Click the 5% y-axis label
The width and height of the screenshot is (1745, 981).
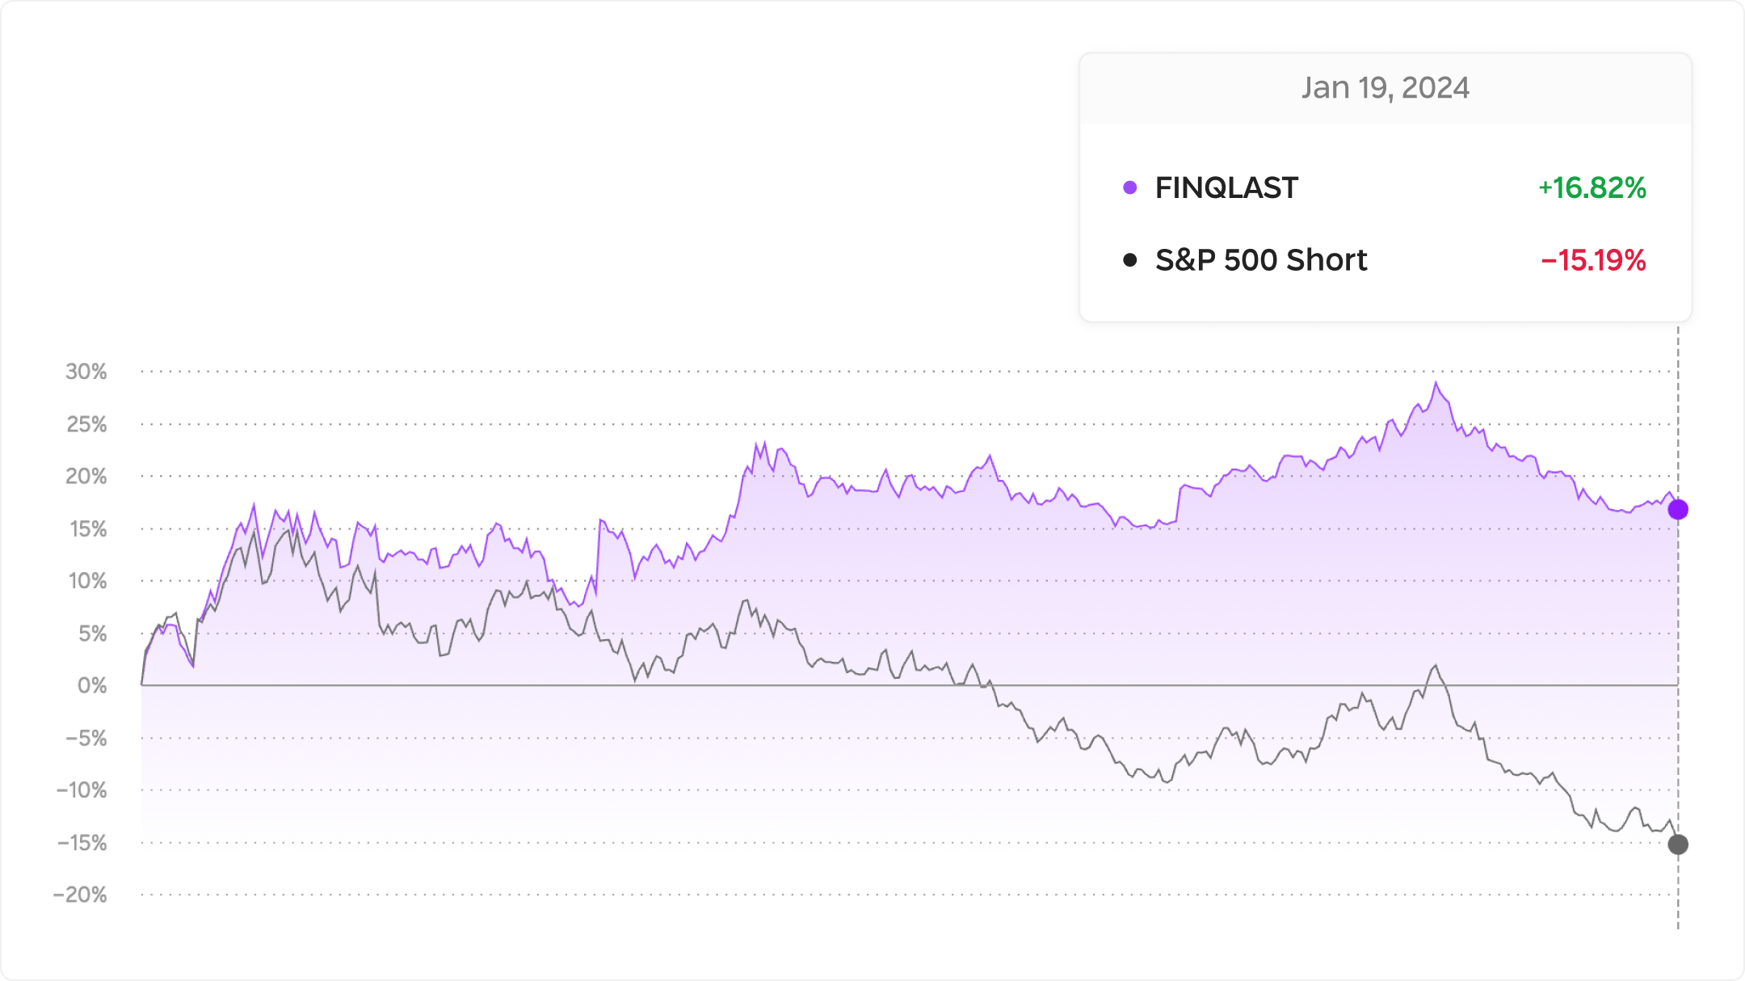pos(93,634)
